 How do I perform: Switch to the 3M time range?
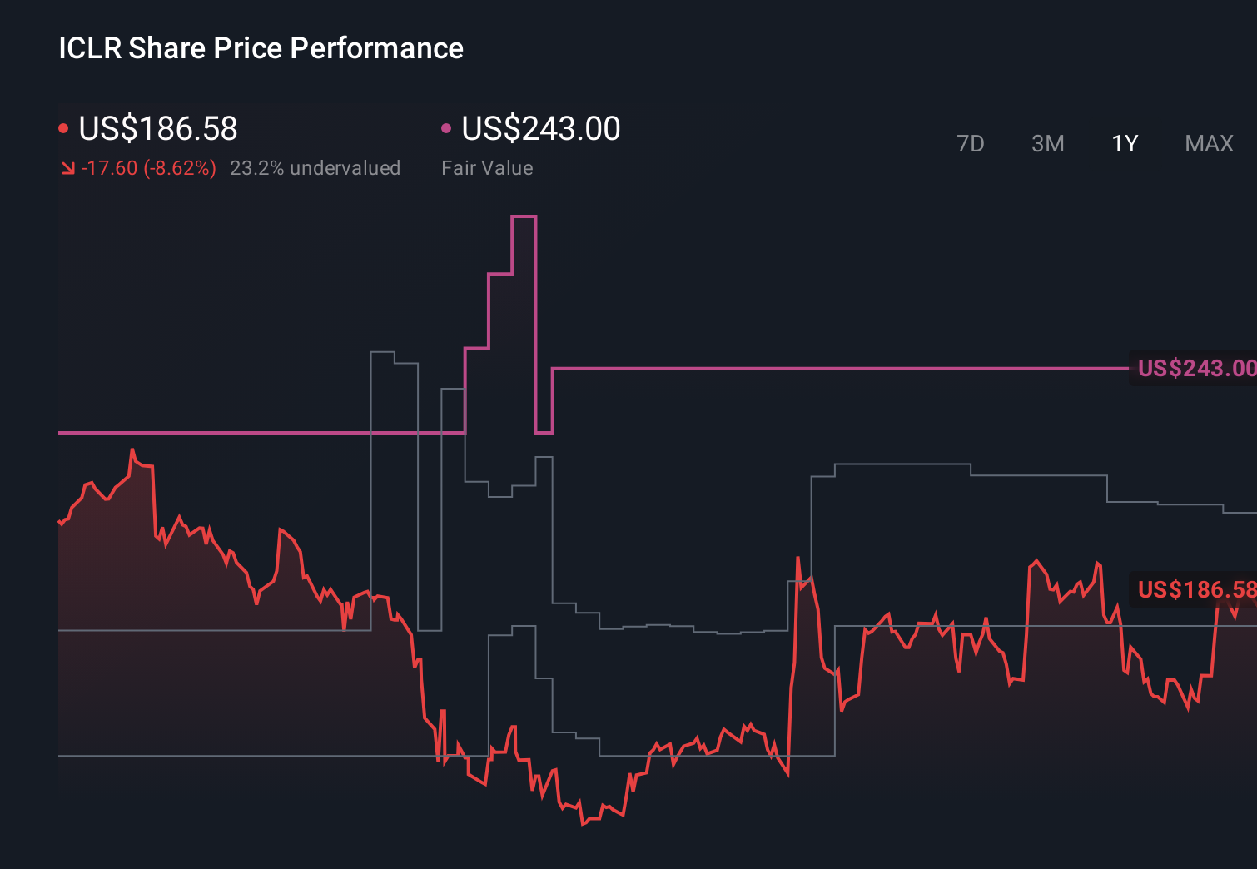click(1047, 143)
